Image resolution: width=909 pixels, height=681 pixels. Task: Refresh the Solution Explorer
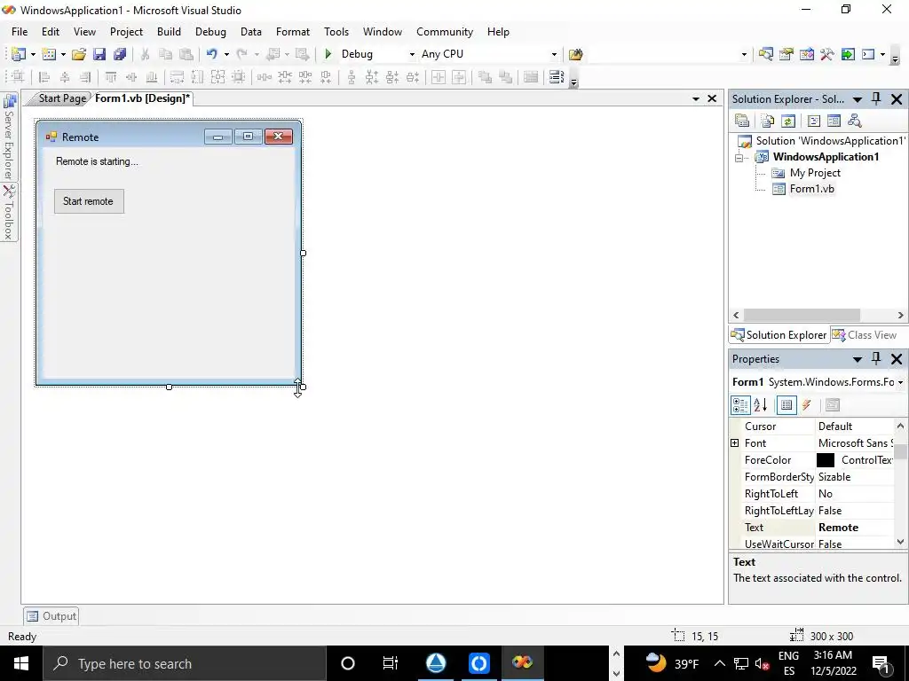[x=788, y=121]
